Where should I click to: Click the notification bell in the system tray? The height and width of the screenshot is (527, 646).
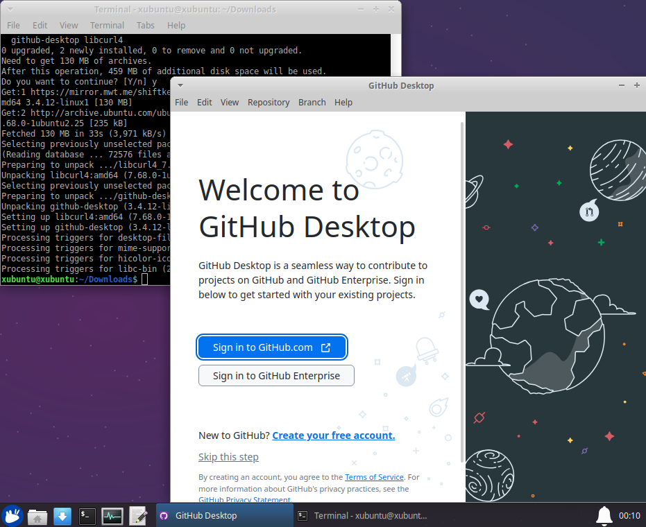603,516
